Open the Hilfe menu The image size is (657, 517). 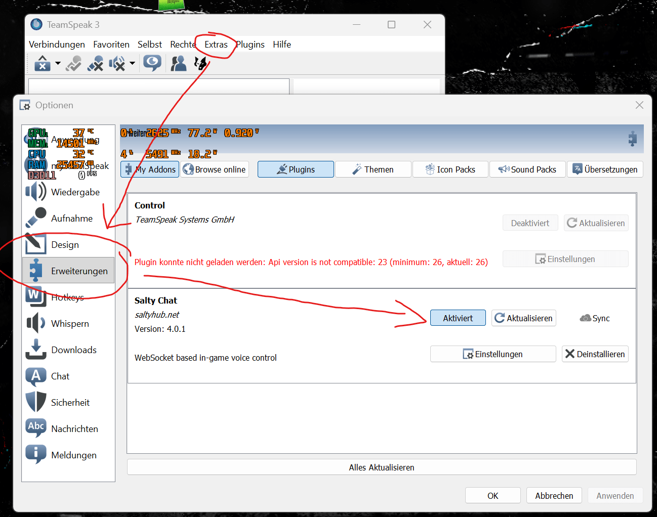tap(282, 45)
